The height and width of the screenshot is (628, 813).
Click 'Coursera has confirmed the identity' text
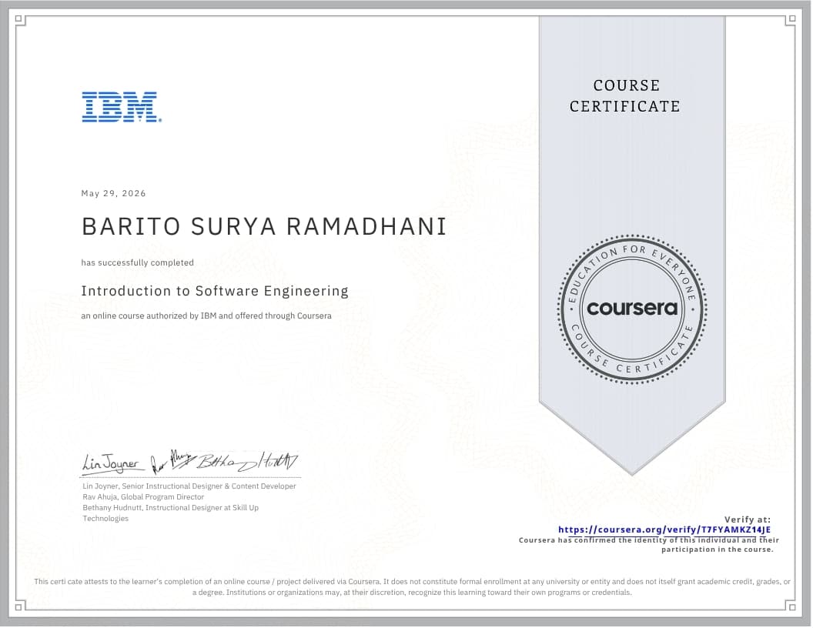(649, 540)
